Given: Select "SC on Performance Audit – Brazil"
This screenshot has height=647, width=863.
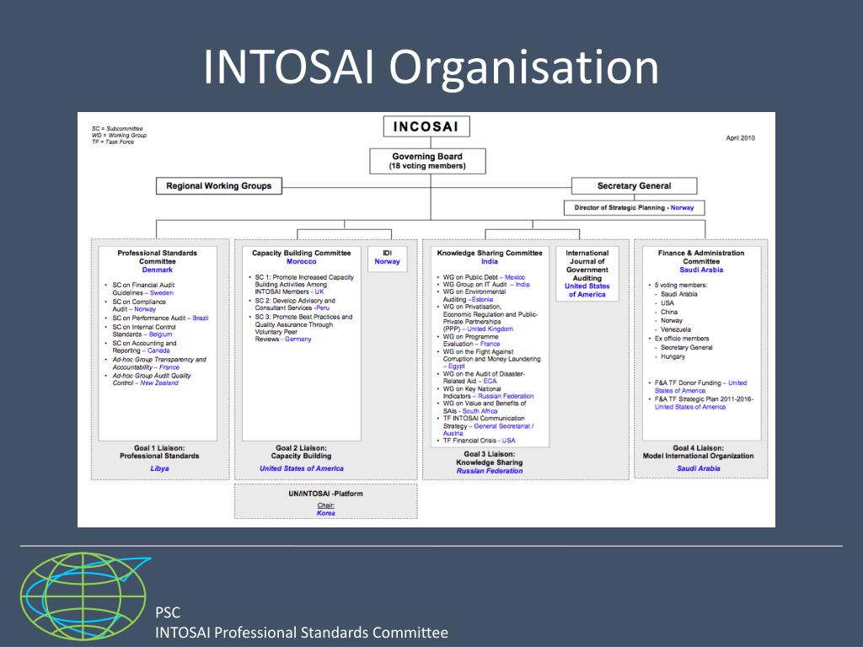Looking at the screenshot, I should pyautogui.click(x=160, y=318).
